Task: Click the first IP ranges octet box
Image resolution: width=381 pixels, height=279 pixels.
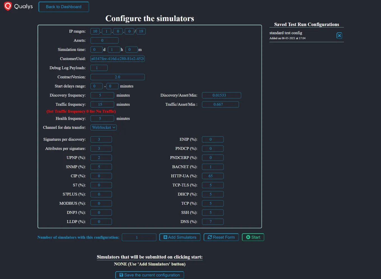Action: click(95, 31)
